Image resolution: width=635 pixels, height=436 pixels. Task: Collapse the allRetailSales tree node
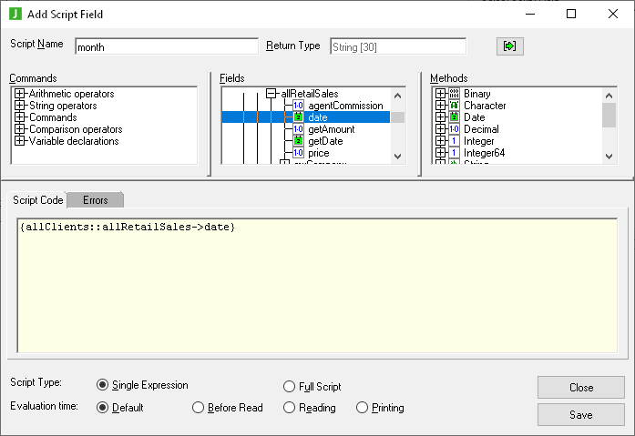[271, 94]
